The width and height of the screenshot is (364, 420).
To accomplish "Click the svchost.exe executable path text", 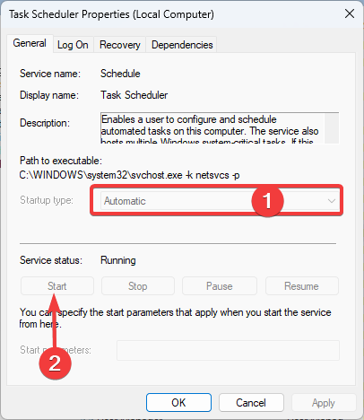I will point(129,175).
